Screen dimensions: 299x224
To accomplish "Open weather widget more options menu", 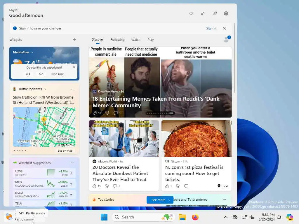I will coord(72,52).
